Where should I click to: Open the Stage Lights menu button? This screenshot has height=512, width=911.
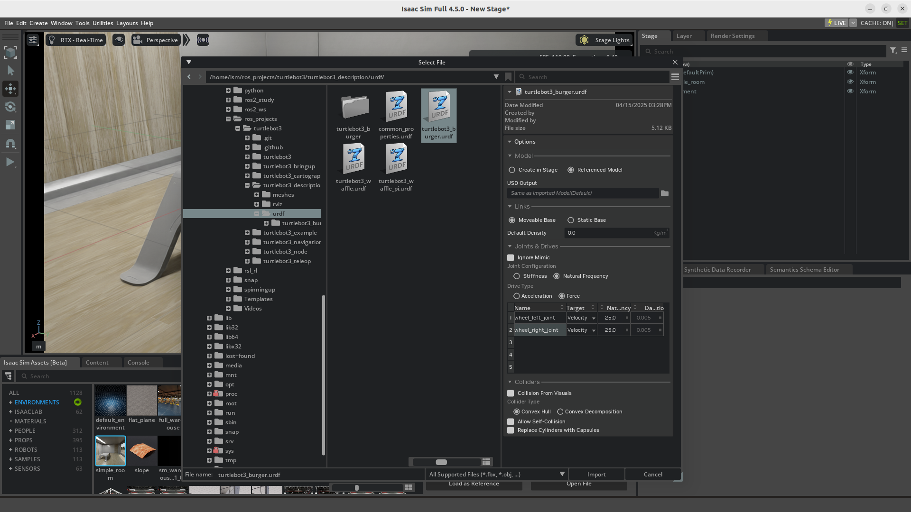click(604, 40)
